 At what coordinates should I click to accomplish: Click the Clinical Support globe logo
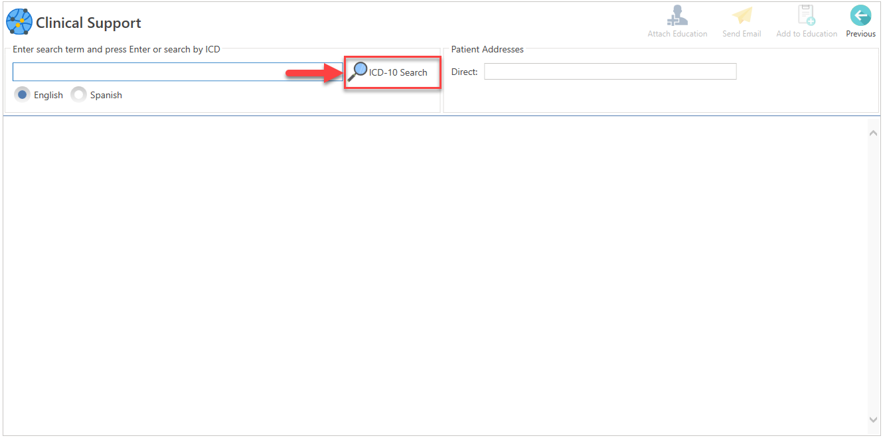coord(19,22)
